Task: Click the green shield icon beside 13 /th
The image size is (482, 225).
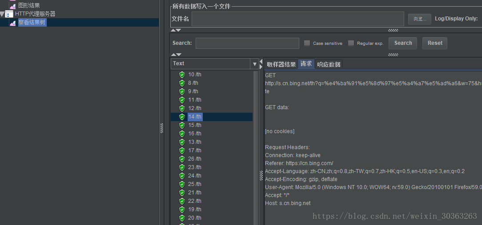Action: tap(182, 142)
